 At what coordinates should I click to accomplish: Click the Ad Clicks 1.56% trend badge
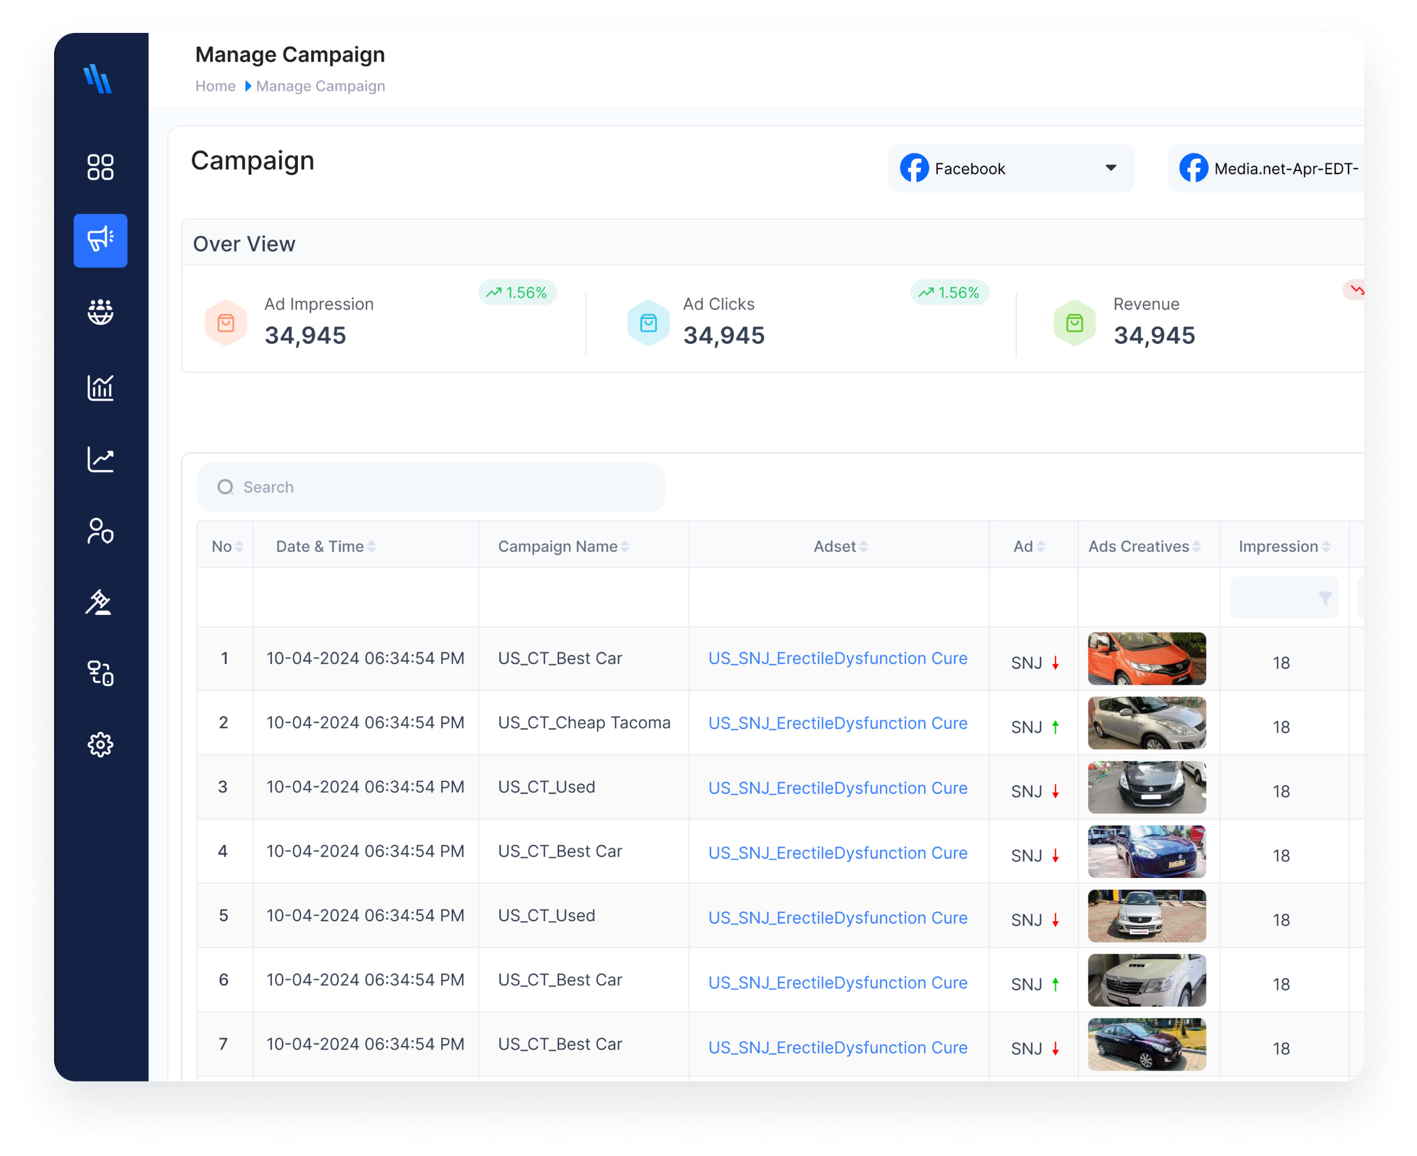tap(950, 293)
